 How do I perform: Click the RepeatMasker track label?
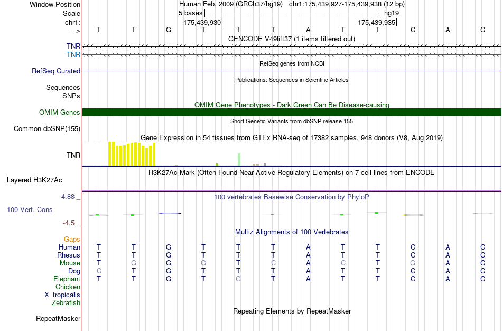click(58, 319)
